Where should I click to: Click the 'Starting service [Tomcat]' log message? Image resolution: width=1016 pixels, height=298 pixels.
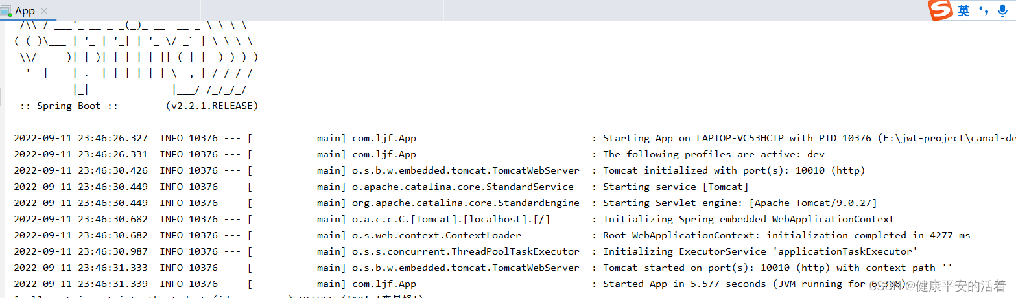pyautogui.click(x=676, y=187)
